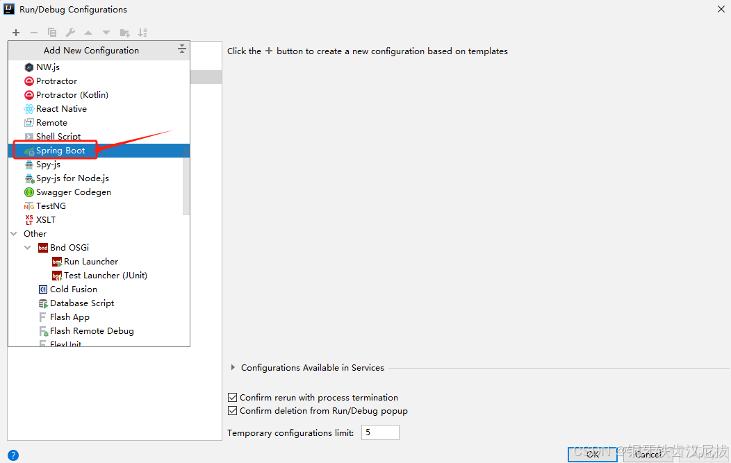Click the red Protractor icon
This screenshot has width=731, height=463.
pyautogui.click(x=29, y=81)
